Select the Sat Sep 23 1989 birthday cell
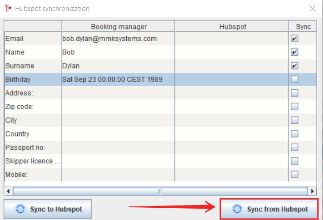Viewport: 323px width, 220px height. coord(118,79)
